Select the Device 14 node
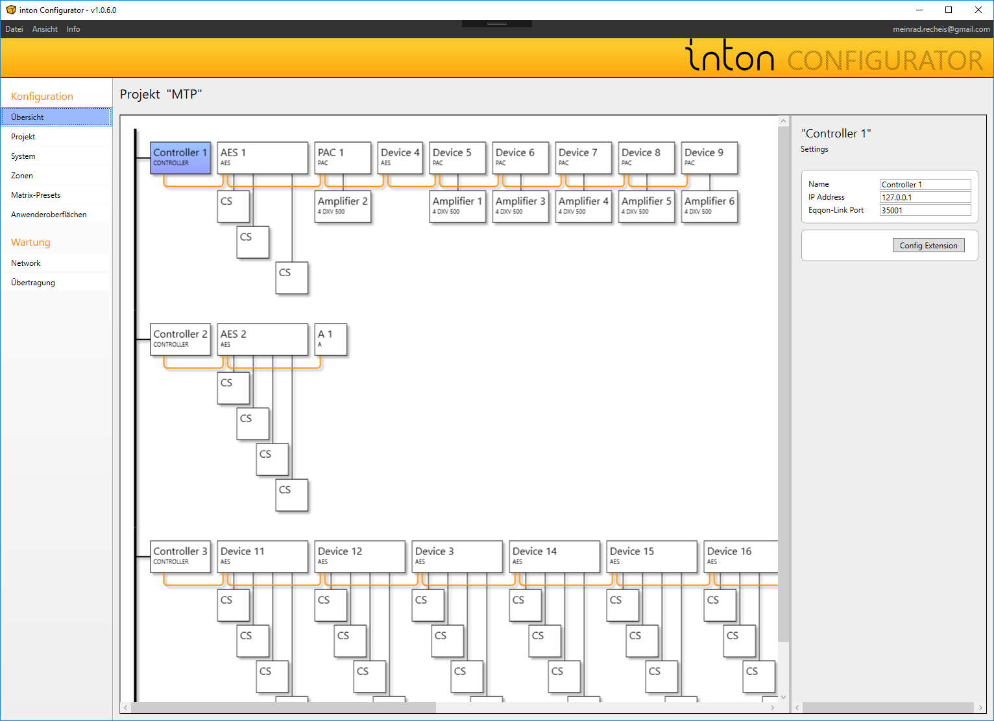This screenshot has height=721, width=994. 554,556
